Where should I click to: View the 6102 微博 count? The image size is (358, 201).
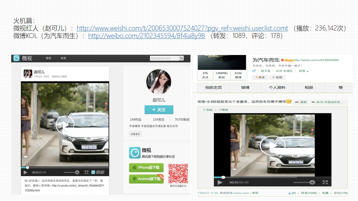tap(238, 75)
